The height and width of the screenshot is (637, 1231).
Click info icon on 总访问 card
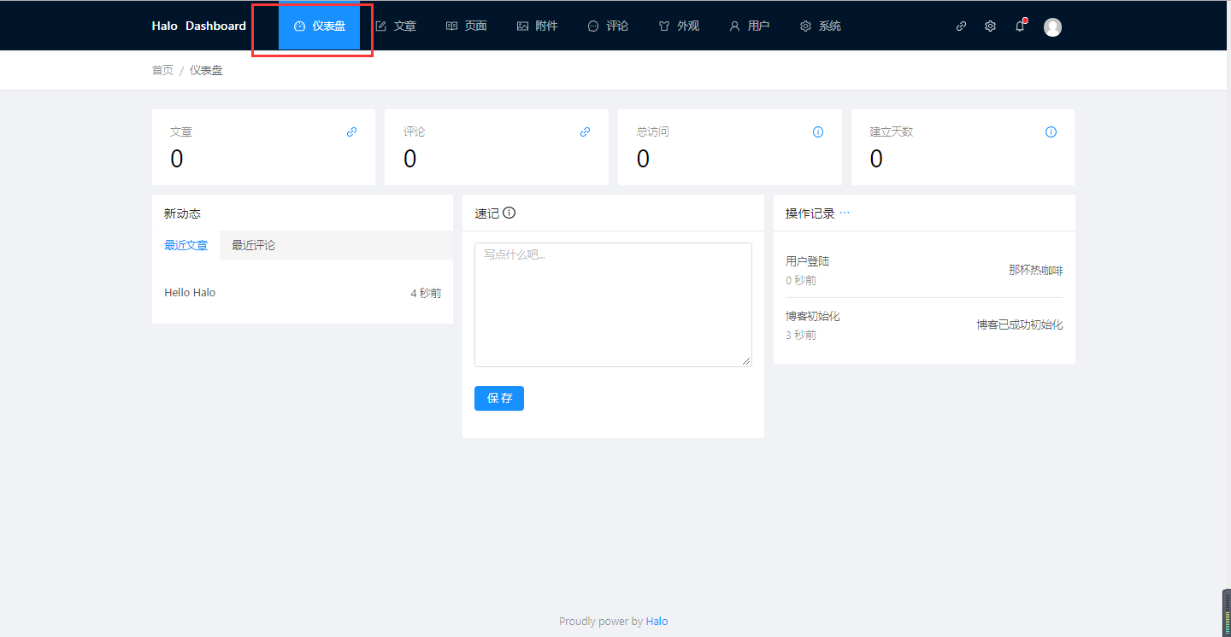click(818, 132)
